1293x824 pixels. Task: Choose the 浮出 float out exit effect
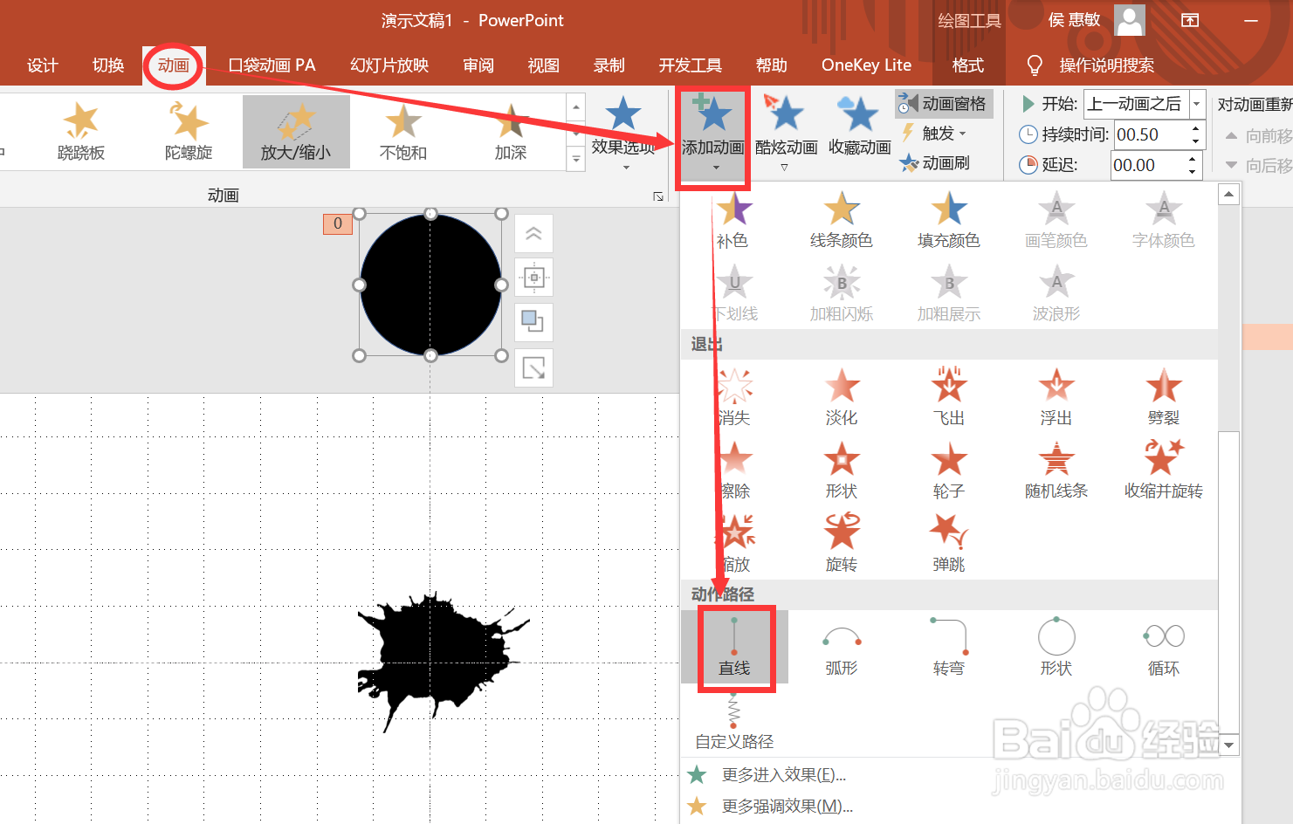coord(1056,397)
